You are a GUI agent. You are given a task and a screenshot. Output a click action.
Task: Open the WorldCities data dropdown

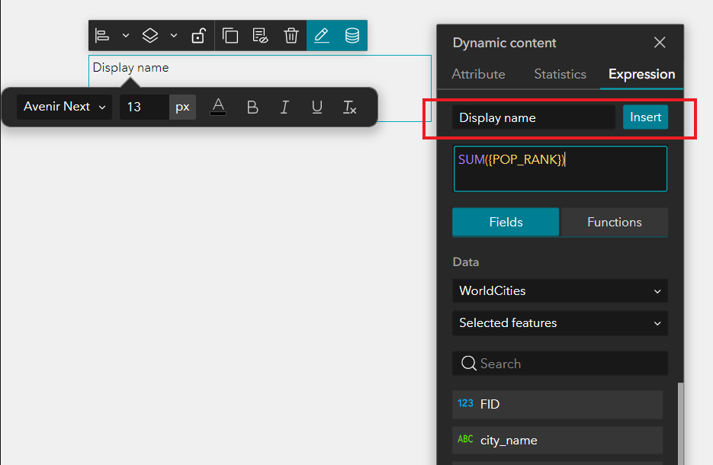tap(560, 291)
